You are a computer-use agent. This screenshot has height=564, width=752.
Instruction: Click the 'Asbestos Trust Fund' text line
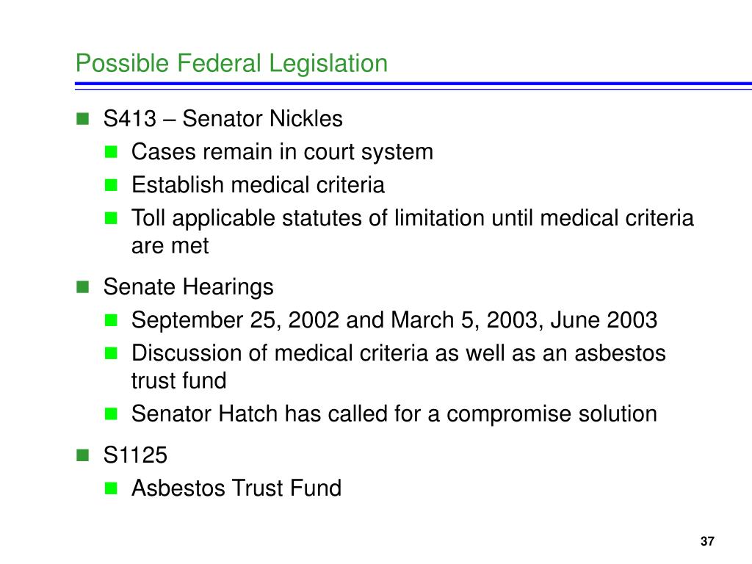pos(236,488)
